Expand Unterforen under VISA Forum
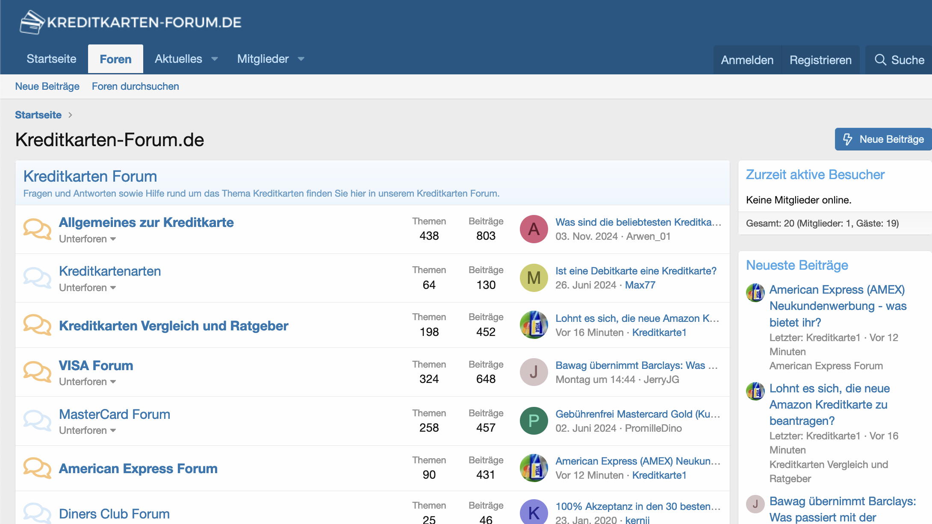The height and width of the screenshot is (524, 932). click(88, 382)
